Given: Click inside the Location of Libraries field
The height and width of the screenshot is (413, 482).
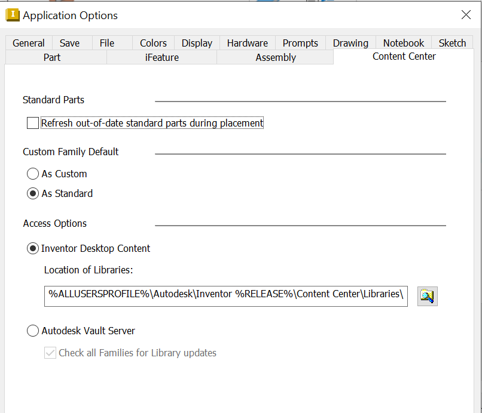Looking at the screenshot, I should 225,296.
